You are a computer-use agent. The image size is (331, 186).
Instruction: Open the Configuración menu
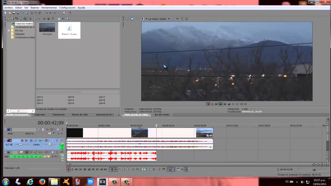point(67,8)
